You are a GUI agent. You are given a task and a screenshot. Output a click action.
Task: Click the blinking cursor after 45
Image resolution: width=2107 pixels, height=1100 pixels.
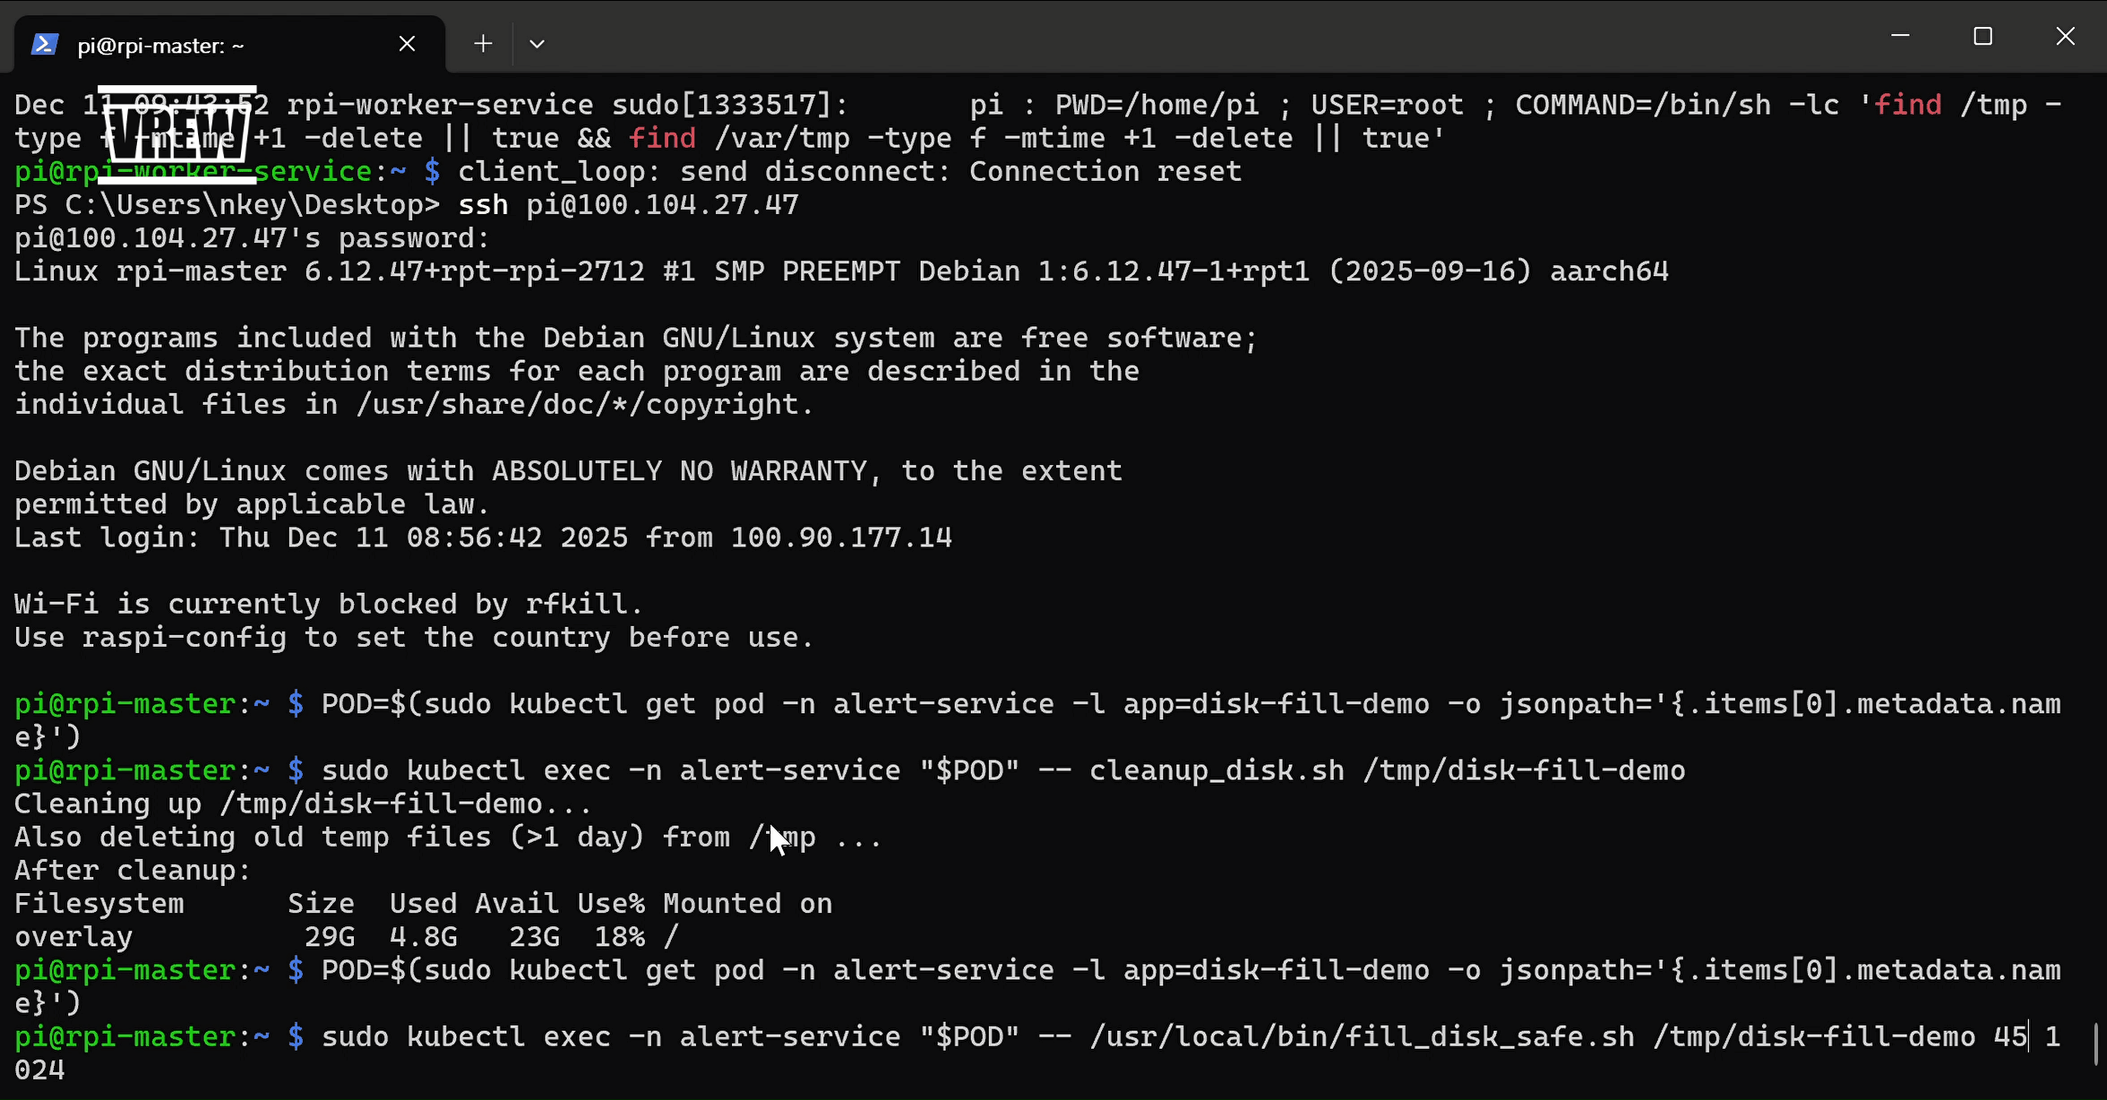tap(2030, 1036)
